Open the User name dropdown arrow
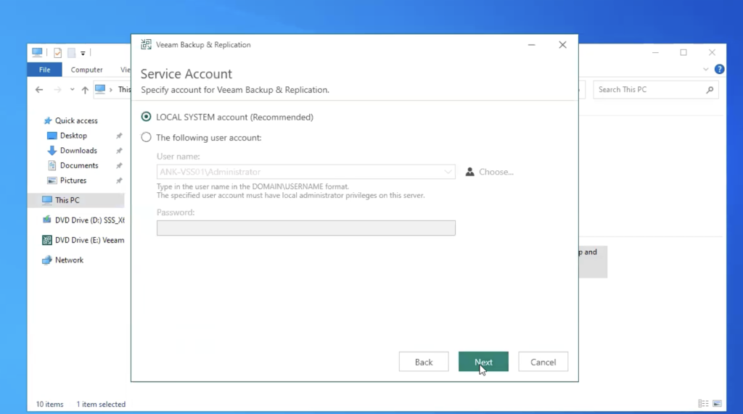The height and width of the screenshot is (414, 743). [x=448, y=172]
